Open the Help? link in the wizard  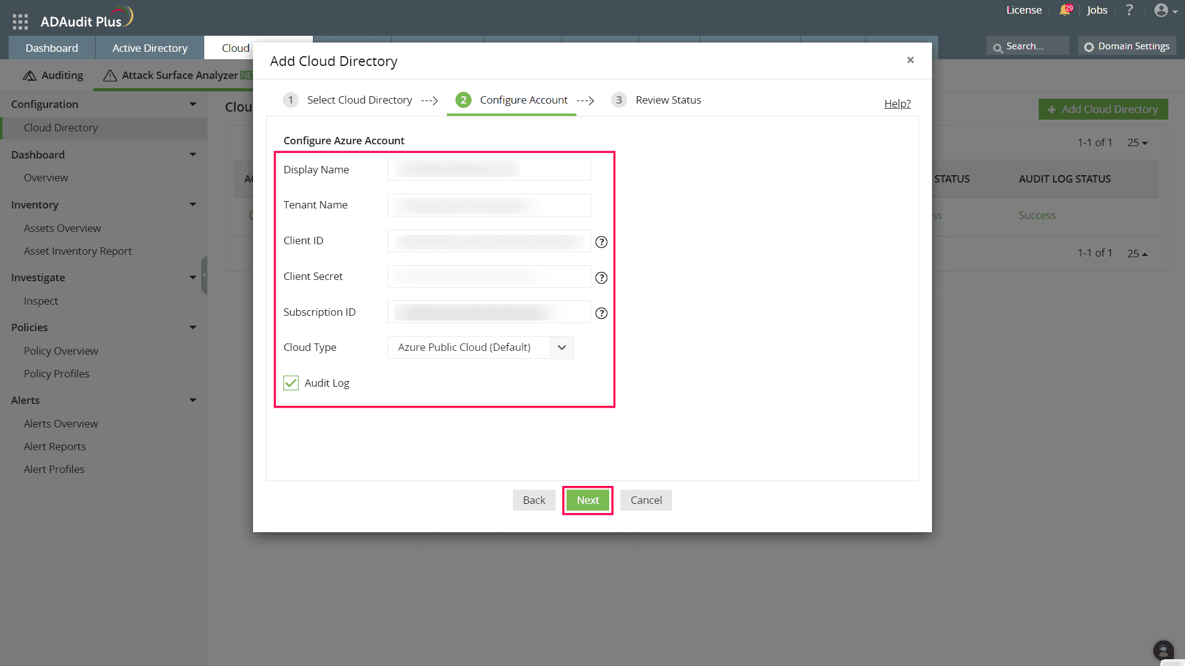pos(897,103)
